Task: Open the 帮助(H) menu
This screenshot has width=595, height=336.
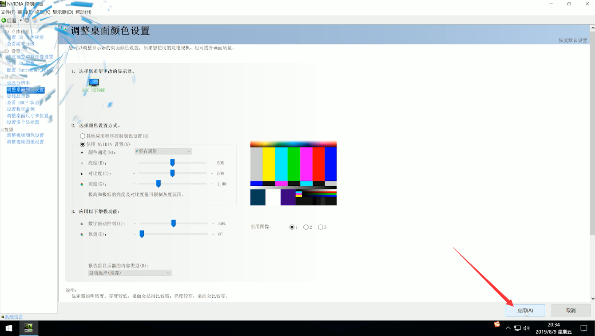Action: 83,12
